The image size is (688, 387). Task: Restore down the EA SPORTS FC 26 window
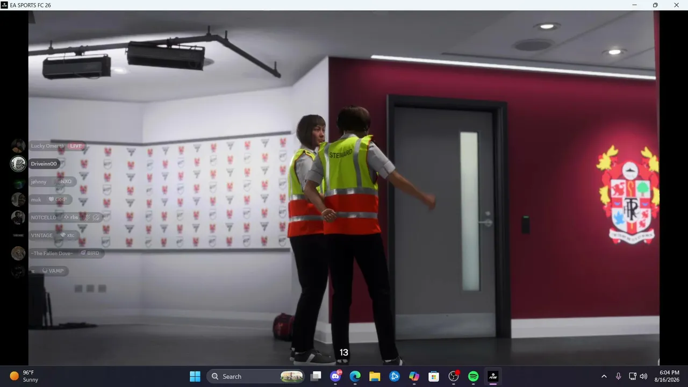click(655, 5)
